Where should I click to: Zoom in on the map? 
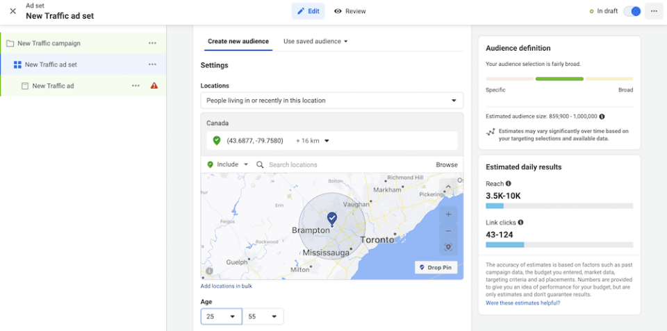click(448, 214)
